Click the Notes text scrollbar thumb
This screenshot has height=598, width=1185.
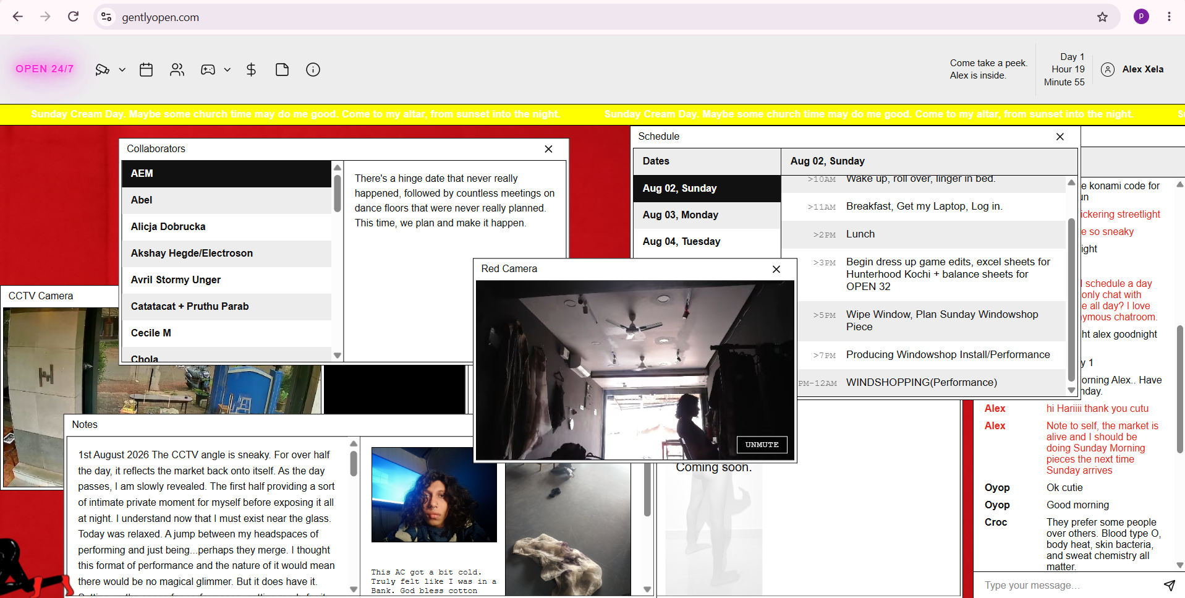(354, 463)
